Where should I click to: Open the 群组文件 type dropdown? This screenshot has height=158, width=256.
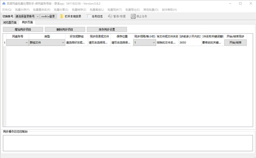click(47, 43)
